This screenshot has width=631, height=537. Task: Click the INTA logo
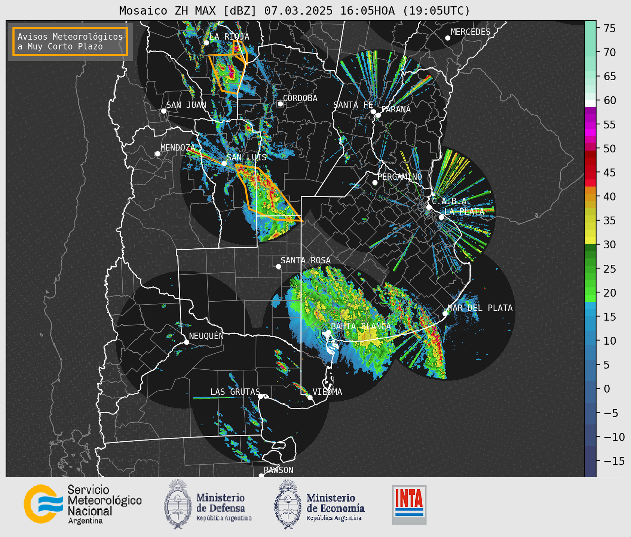(x=409, y=505)
